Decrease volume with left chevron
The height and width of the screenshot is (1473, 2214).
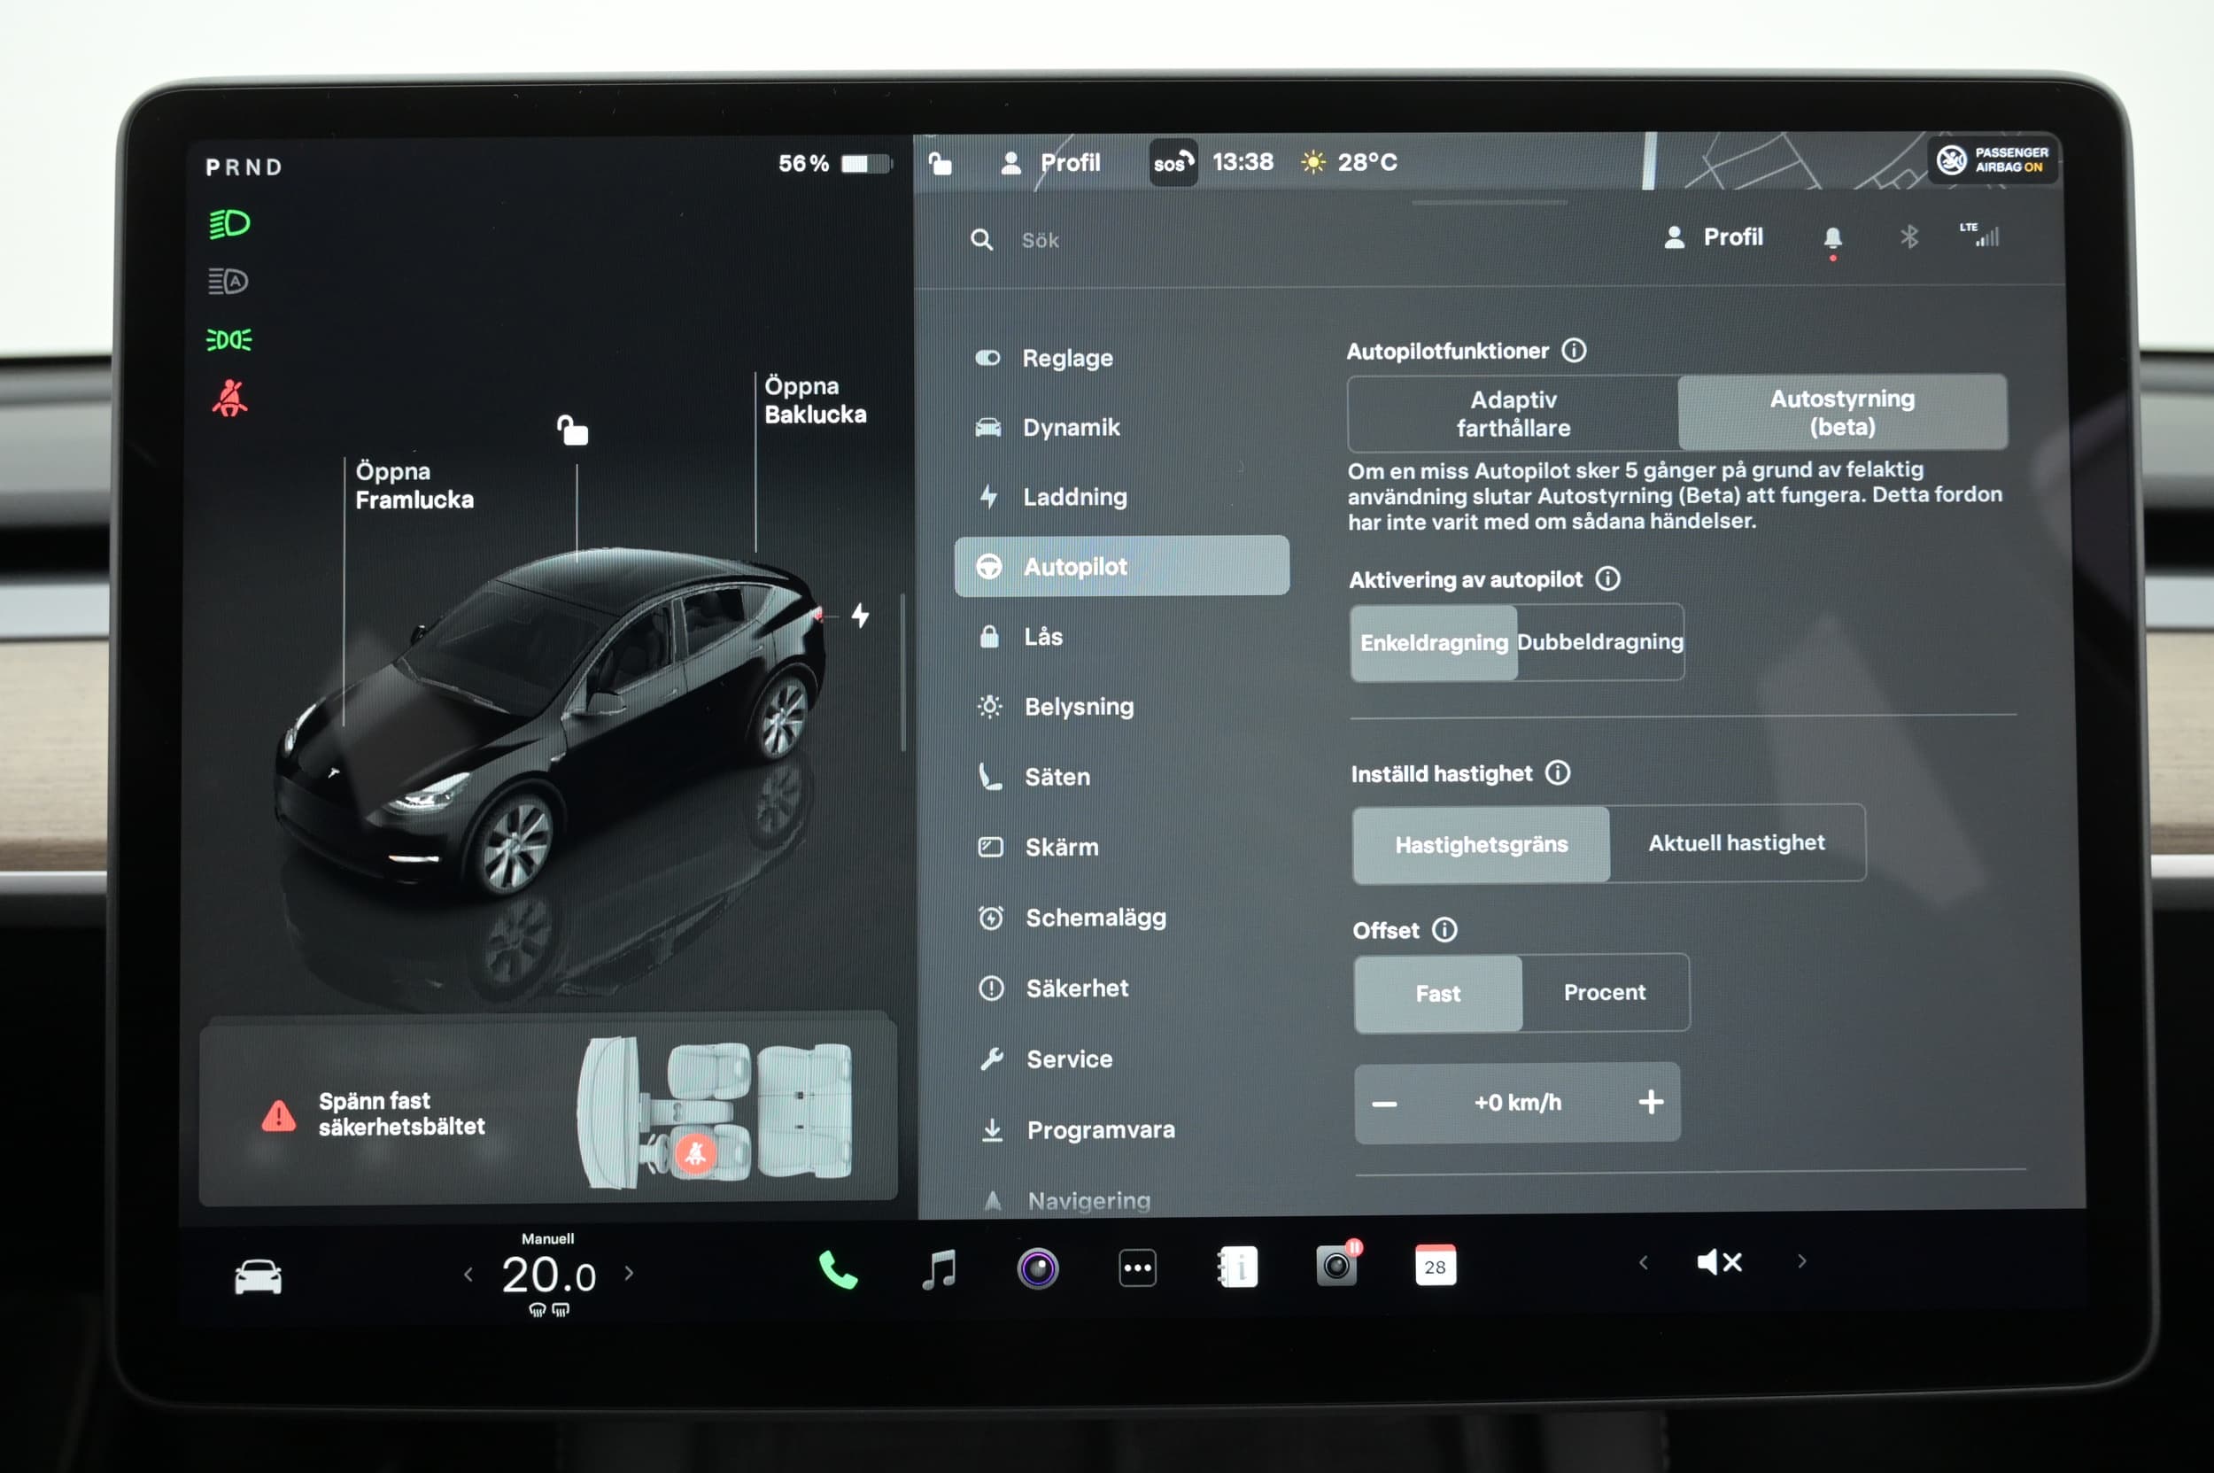1643,1262
